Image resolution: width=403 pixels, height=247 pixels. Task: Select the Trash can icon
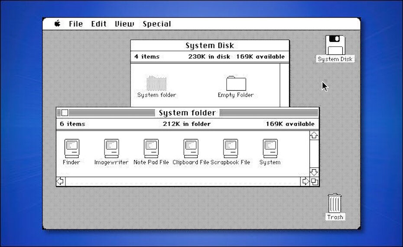point(335,203)
